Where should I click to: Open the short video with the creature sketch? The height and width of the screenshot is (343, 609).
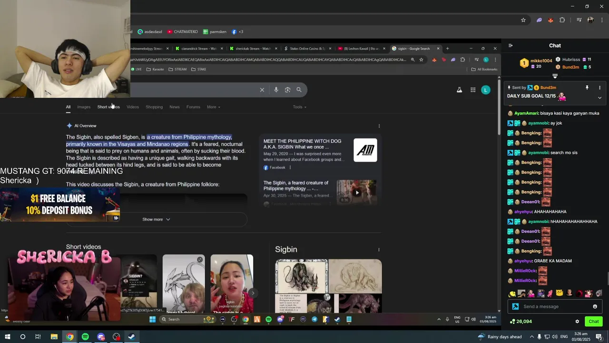pyautogui.click(x=184, y=284)
